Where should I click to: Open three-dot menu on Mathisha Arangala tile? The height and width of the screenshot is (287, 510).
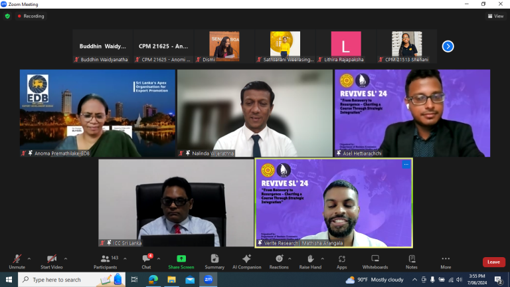pyautogui.click(x=406, y=165)
